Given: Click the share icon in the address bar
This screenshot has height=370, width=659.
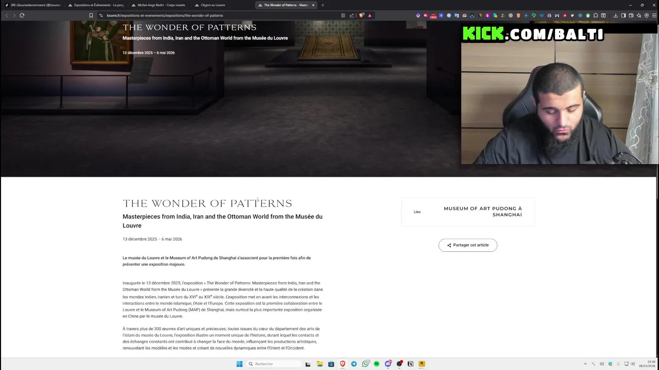Looking at the screenshot, I should pos(352,15).
